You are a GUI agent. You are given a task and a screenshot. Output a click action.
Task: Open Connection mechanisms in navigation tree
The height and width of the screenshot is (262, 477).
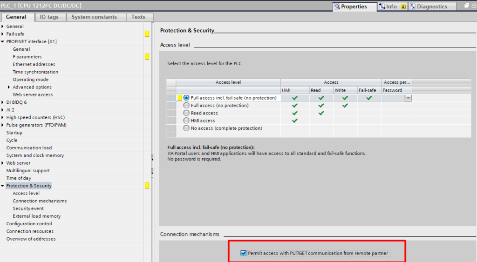pos(40,201)
